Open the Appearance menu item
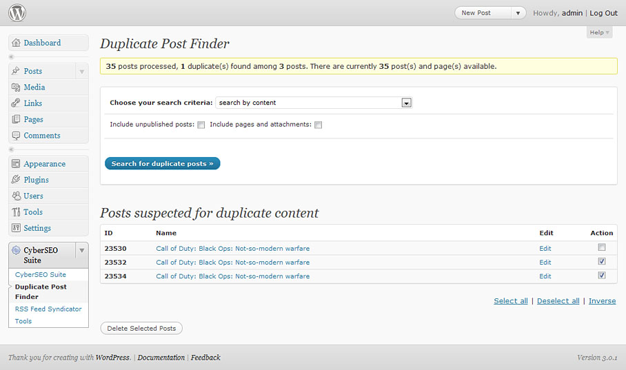The height and width of the screenshot is (370, 626). pos(44,164)
